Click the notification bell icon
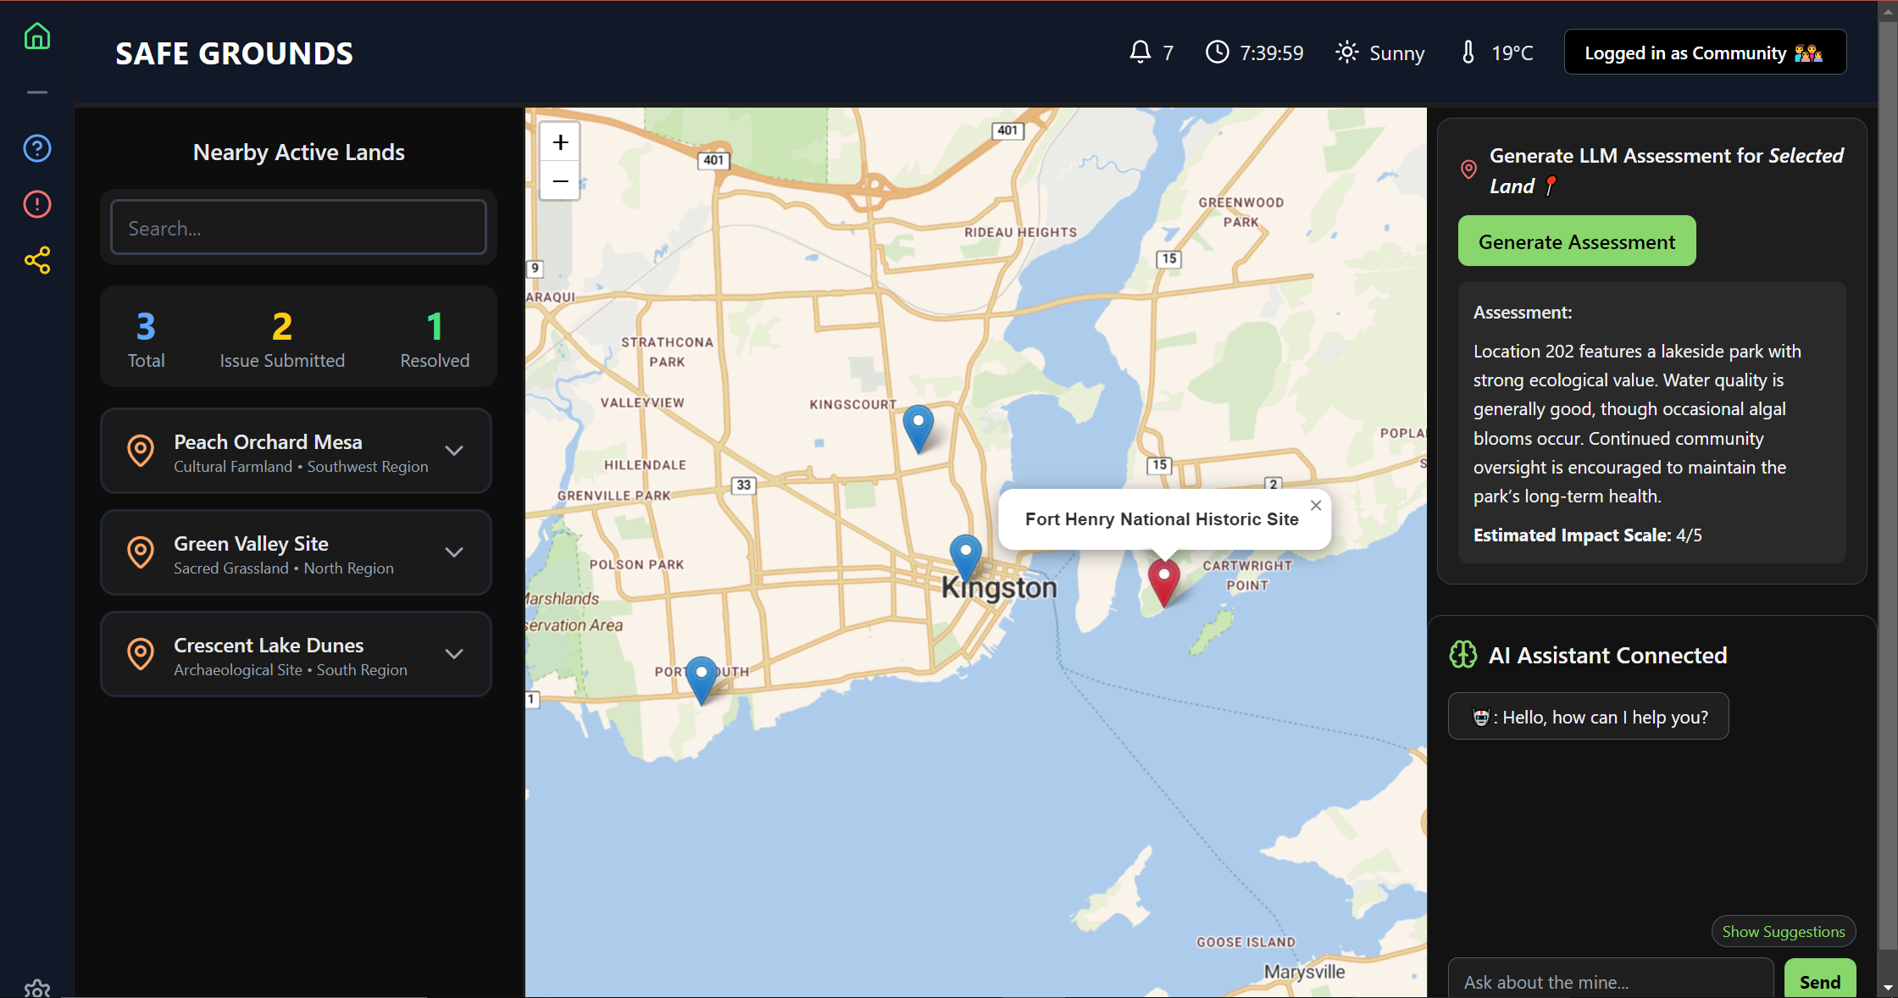This screenshot has width=1898, height=998. tap(1140, 53)
